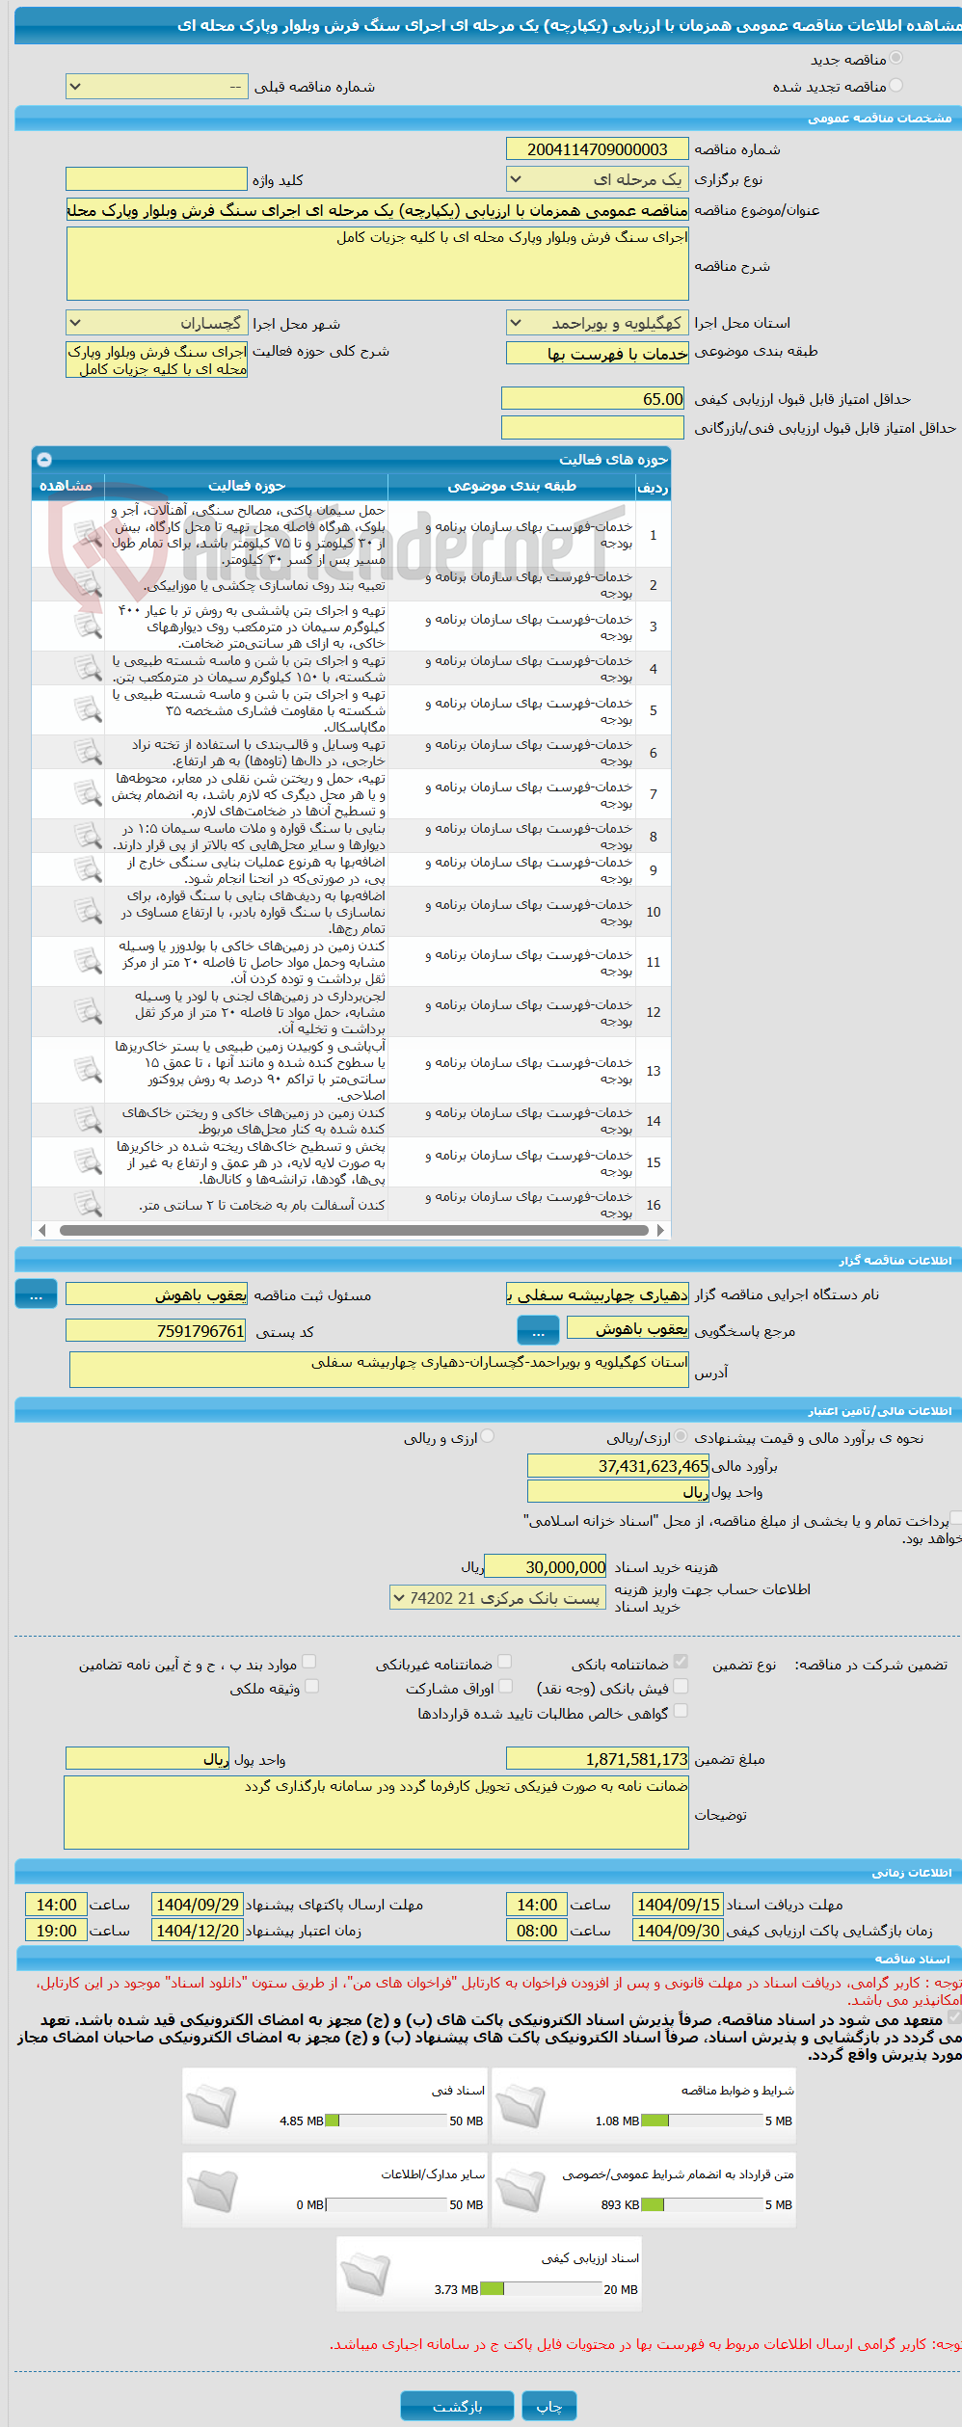The image size is (962, 2427).
Task: Select مناقصه جدید radio button
Action: [896, 59]
